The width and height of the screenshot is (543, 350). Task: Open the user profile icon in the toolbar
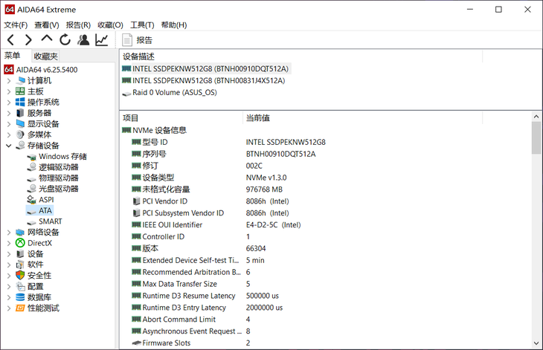pyautogui.click(x=83, y=40)
